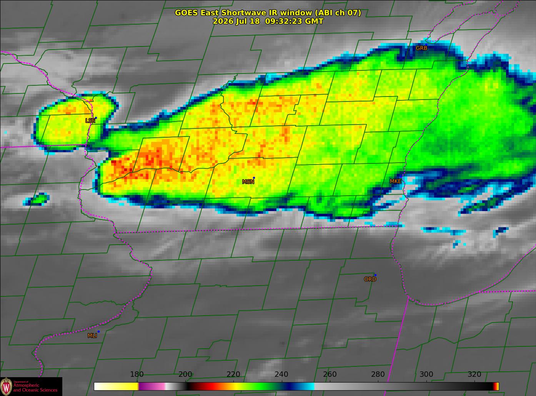Click the 260 tick on color scale
The image size is (536, 396).
click(x=330, y=374)
